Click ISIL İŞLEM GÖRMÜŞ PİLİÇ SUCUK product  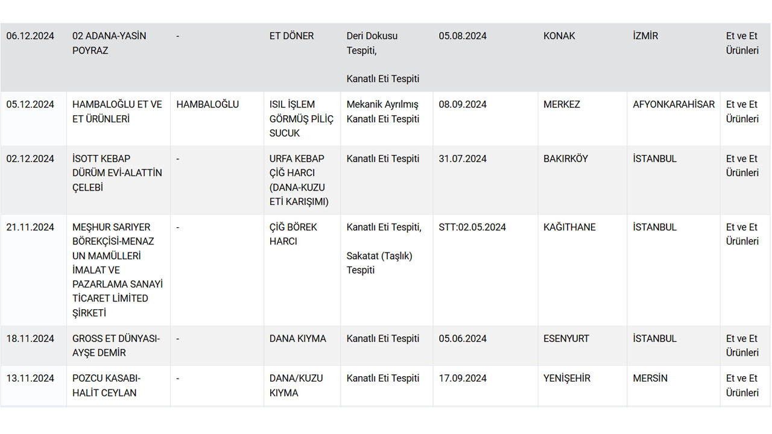[x=301, y=119]
